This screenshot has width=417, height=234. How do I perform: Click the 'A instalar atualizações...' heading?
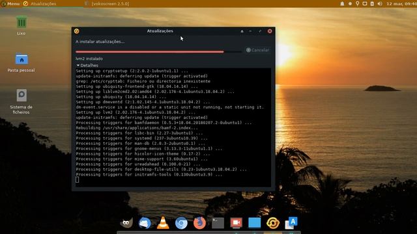[x=100, y=42]
